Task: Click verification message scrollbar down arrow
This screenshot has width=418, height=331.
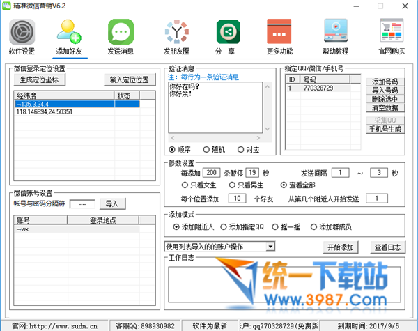Action: click(268, 129)
